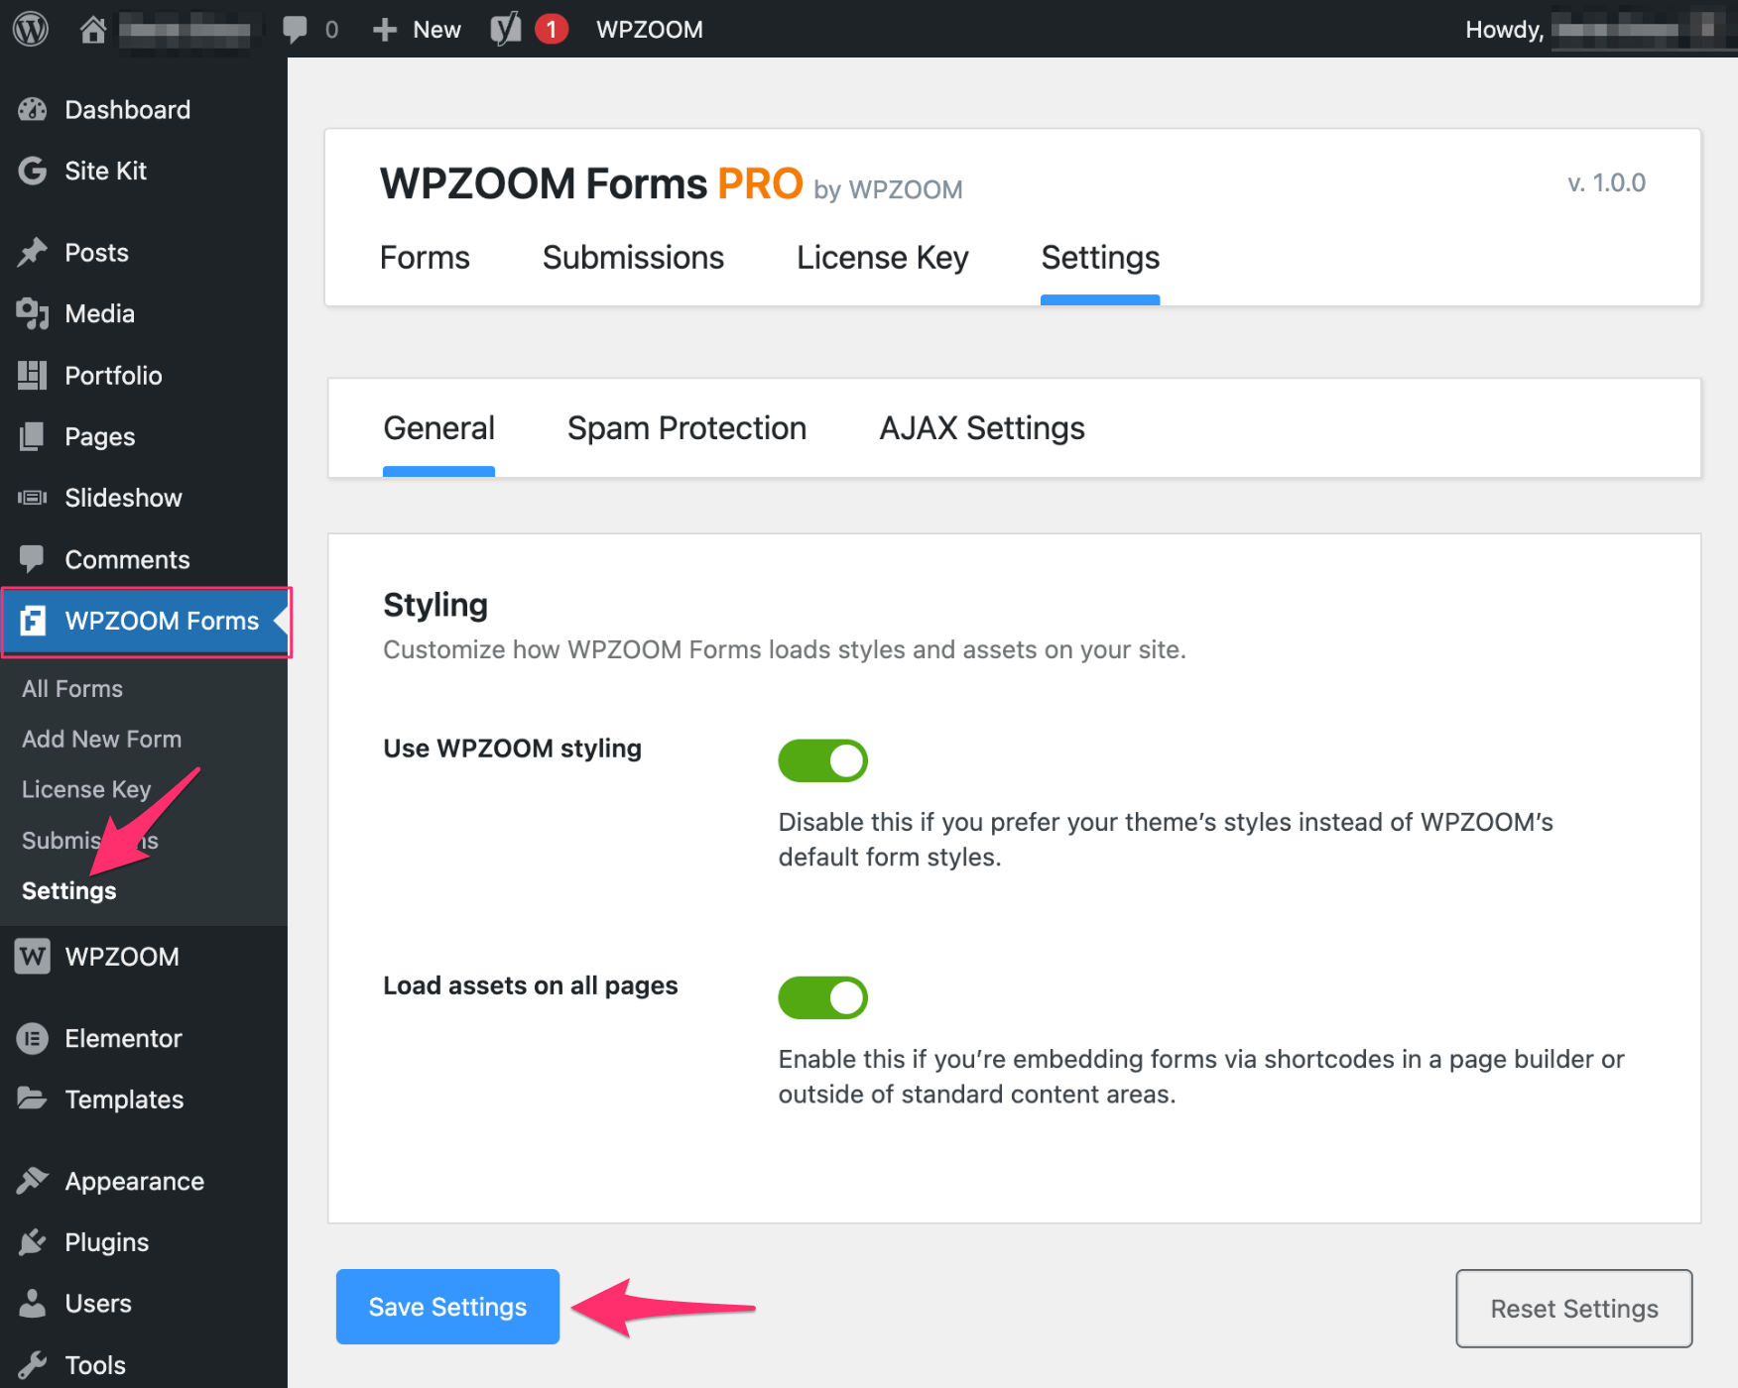Click the Plugins plug icon

pyautogui.click(x=33, y=1242)
